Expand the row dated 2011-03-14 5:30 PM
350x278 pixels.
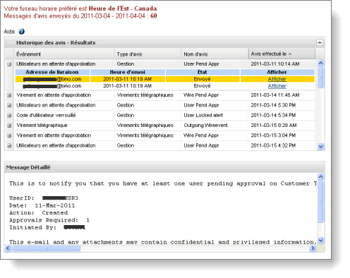[9, 105]
